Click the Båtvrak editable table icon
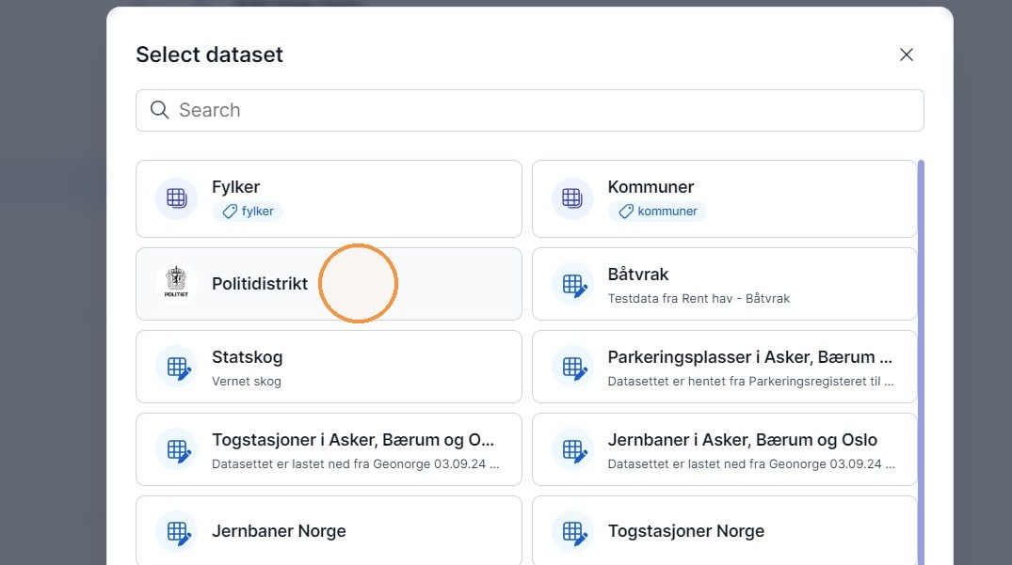Screen dimensions: 1012x565 point(571,284)
